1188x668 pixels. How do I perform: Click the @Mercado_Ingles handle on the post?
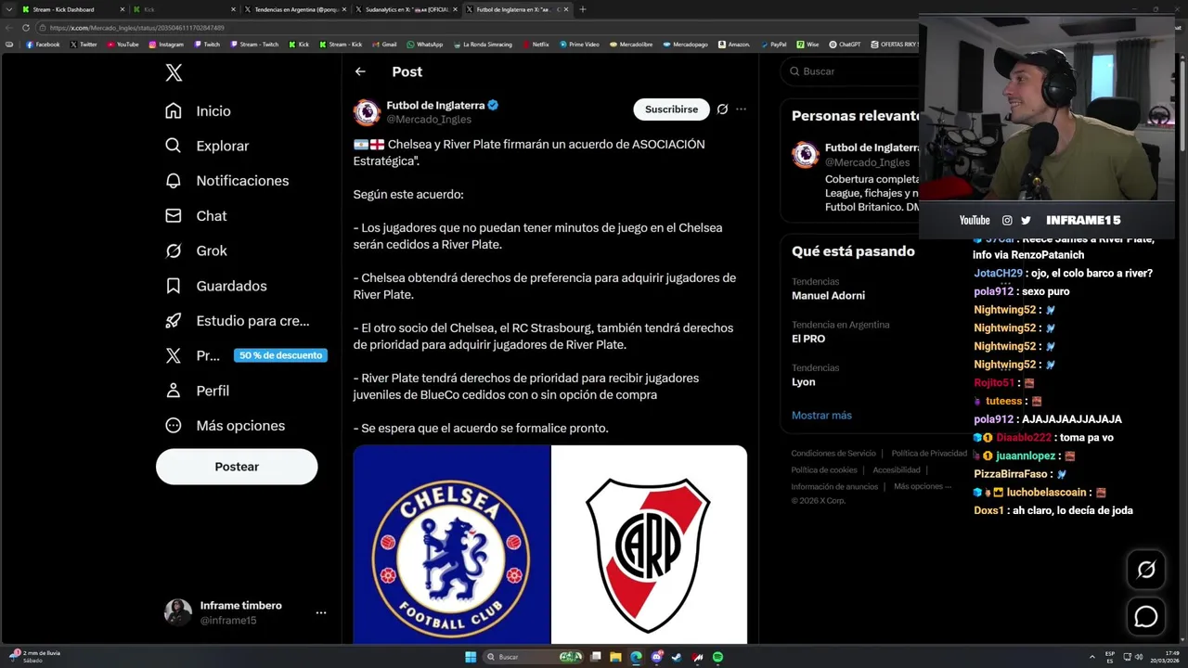click(429, 120)
